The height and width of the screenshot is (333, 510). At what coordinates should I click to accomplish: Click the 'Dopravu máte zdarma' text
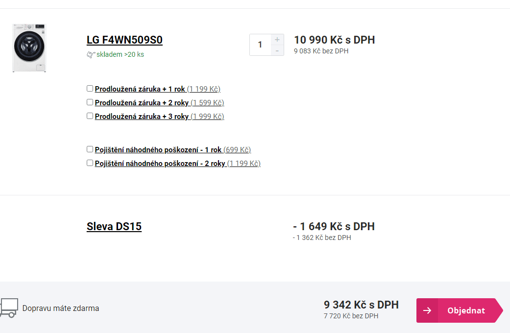61,309
